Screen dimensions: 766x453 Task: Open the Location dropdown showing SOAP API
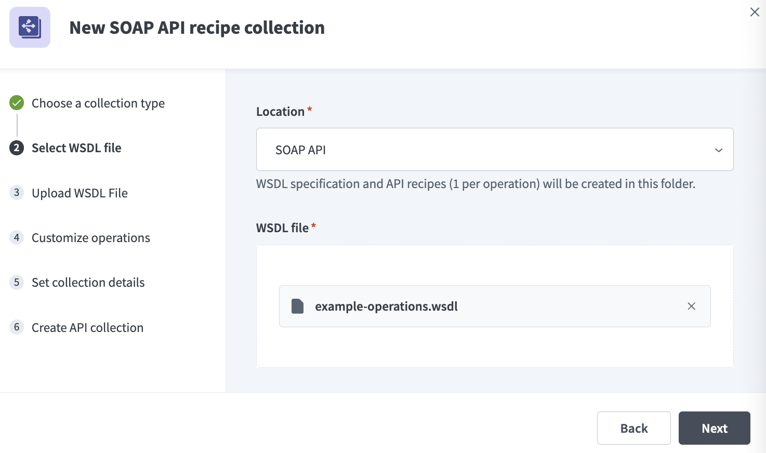pos(495,149)
